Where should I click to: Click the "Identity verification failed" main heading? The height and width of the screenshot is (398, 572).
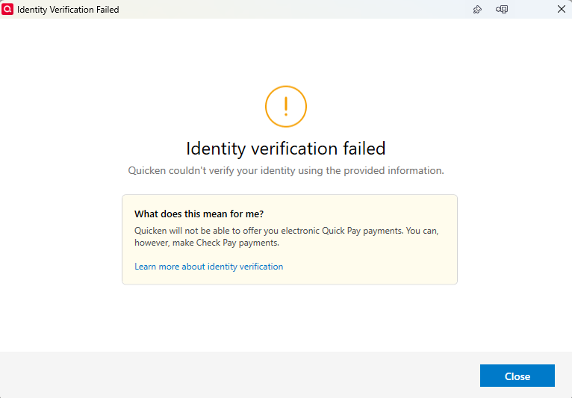click(x=286, y=148)
